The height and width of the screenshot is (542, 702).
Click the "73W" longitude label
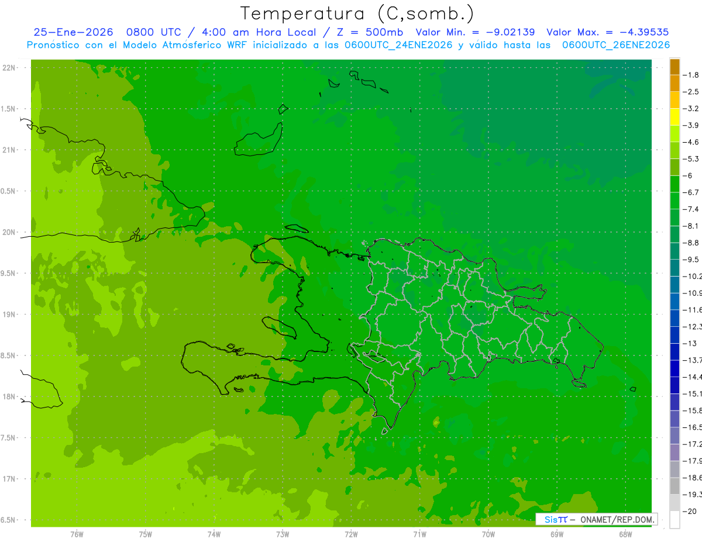coord(283,534)
